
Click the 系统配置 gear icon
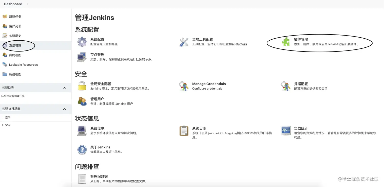point(82,42)
